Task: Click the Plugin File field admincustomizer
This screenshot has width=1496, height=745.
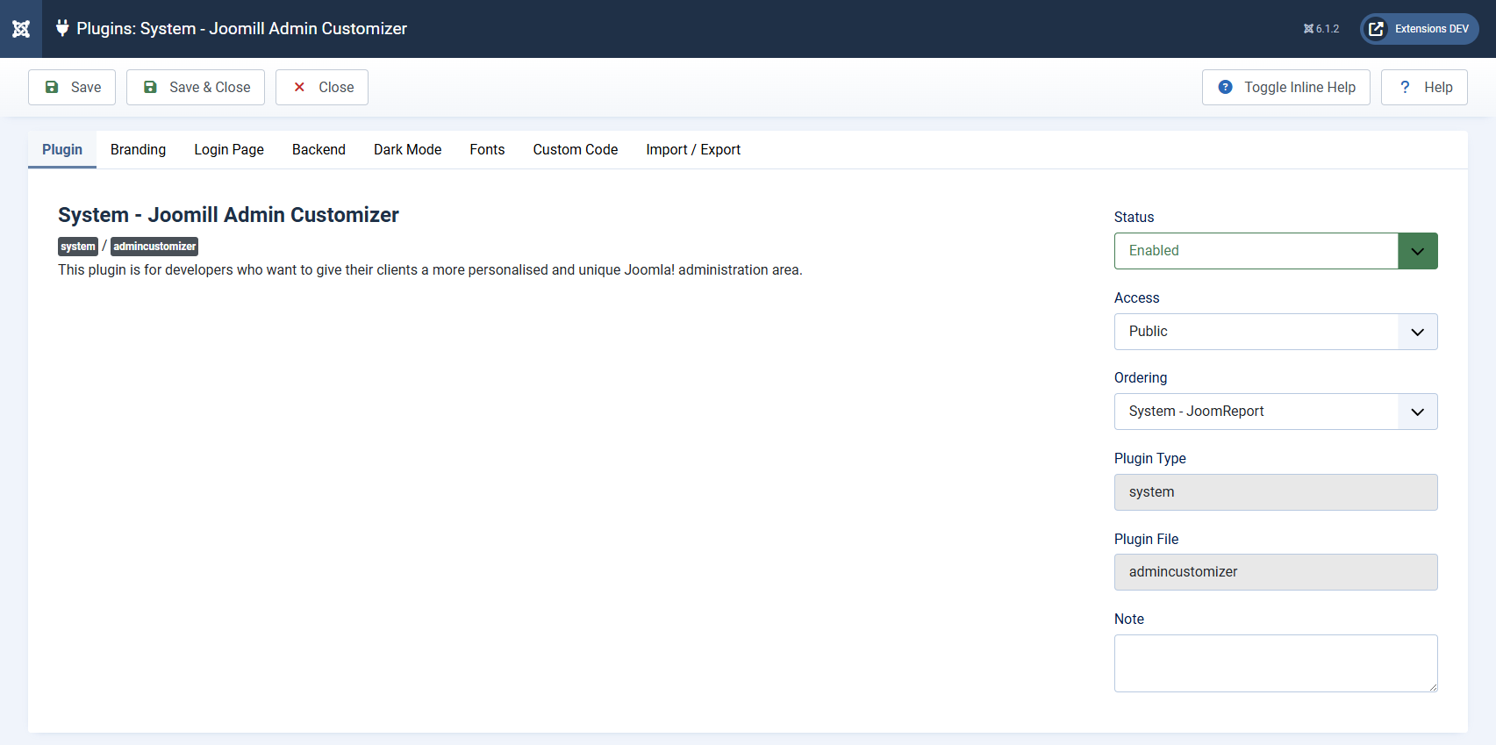Action: (x=1276, y=572)
